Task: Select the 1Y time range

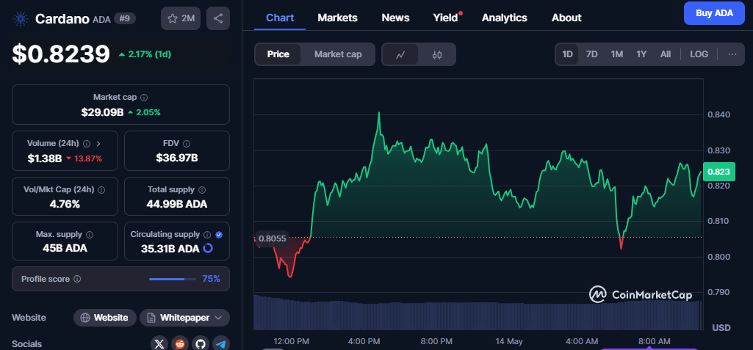Action: pyautogui.click(x=641, y=54)
